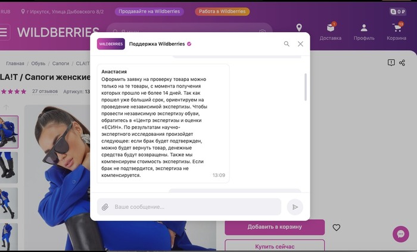Click 'Работа в Wildberries' button
Viewport: 417px width, 252px height.
click(x=222, y=11)
